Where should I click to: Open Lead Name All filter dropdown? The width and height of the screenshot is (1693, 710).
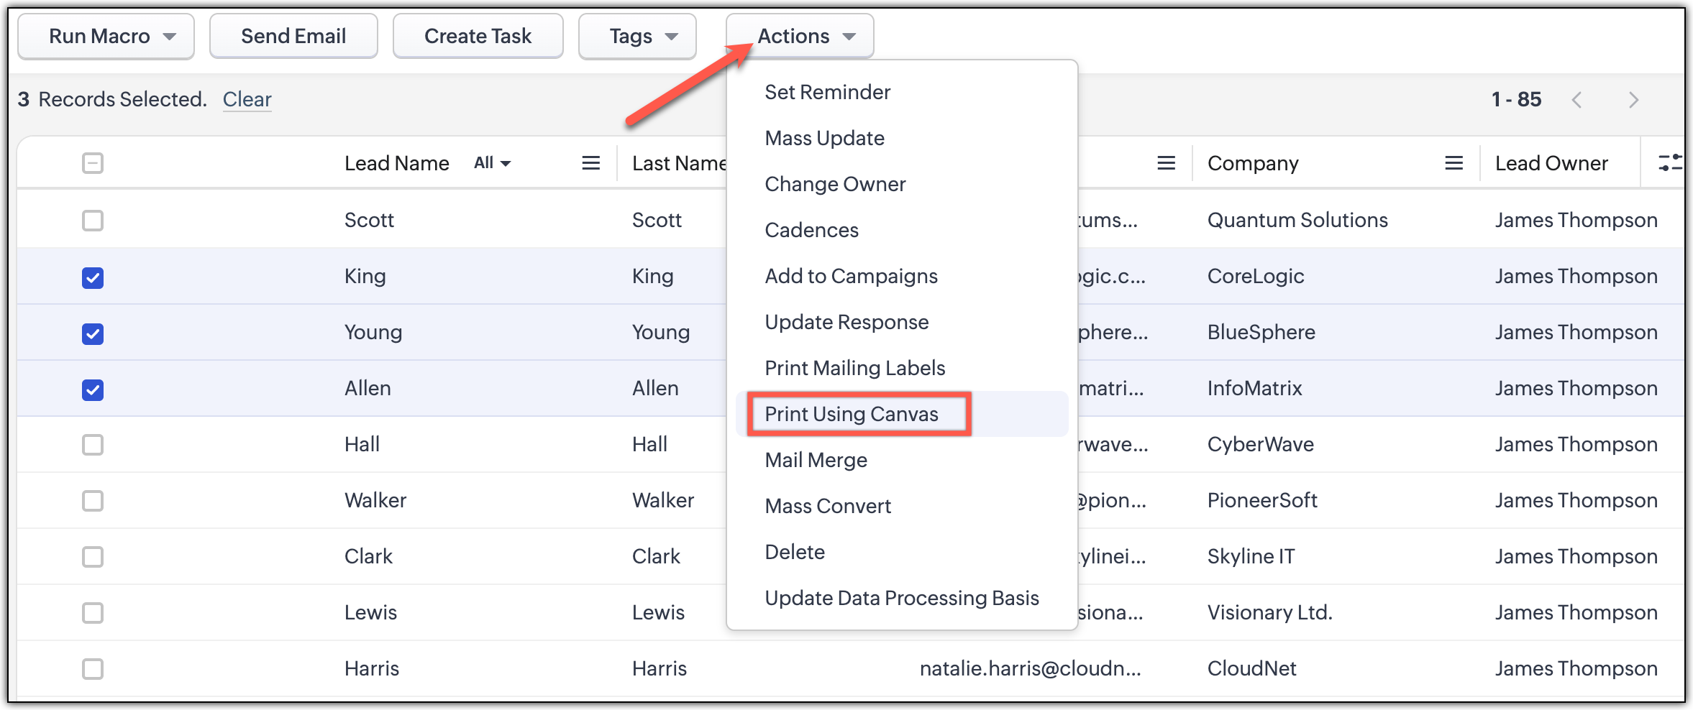(x=492, y=163)
